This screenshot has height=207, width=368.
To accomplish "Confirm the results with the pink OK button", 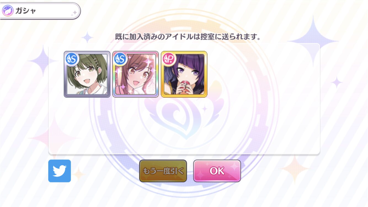I will [217, 171].
